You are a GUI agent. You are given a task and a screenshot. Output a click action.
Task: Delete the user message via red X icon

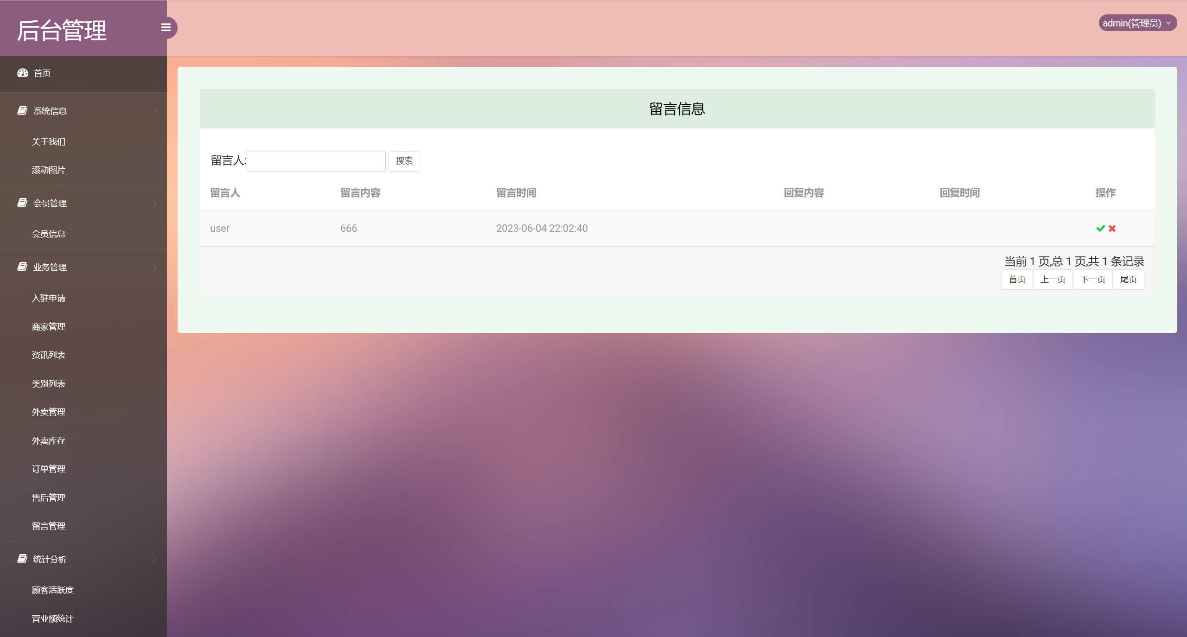coord(1112,228)
